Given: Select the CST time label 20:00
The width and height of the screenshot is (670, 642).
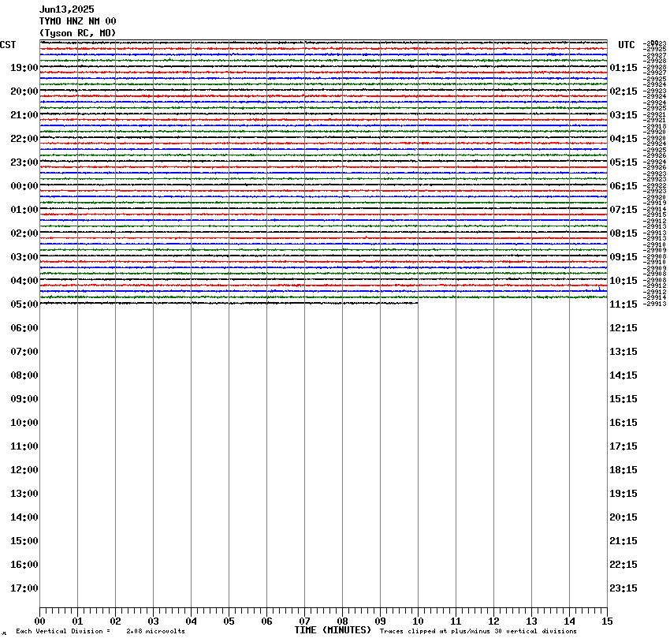Looking at the screenshot, I should point(24,91).
